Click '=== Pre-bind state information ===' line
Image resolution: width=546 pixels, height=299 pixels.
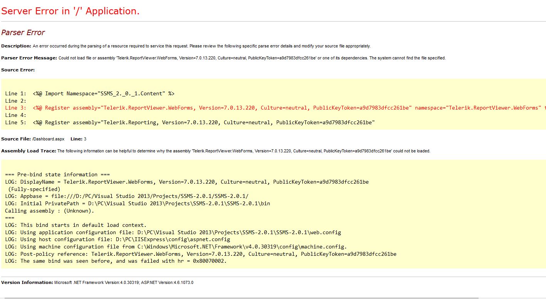click(x=57, y=174)
